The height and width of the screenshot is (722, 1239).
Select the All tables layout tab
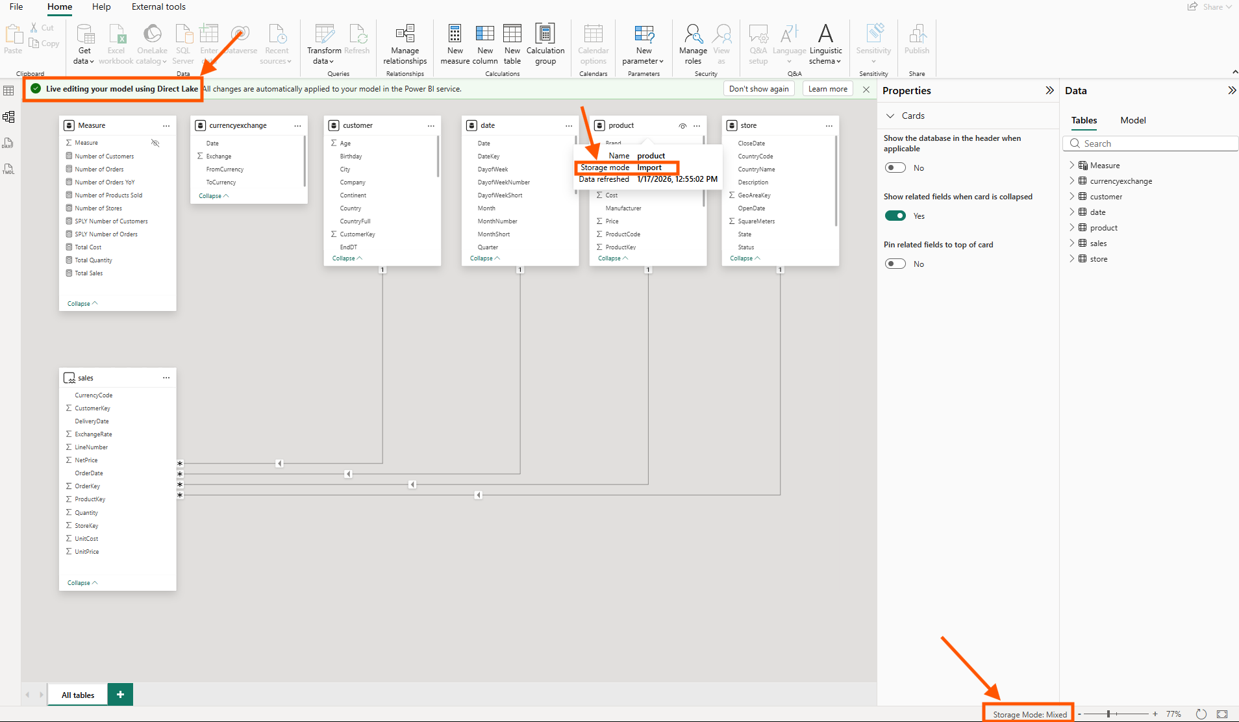pos(78,695)
